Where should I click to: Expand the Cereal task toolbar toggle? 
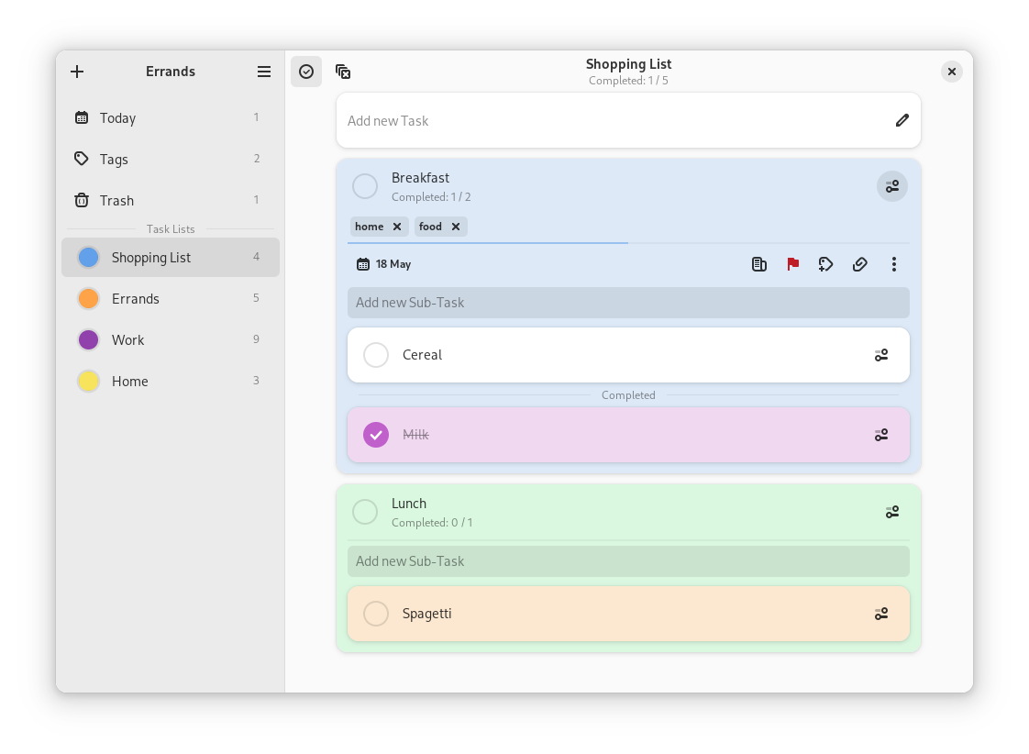pos(881,355)
